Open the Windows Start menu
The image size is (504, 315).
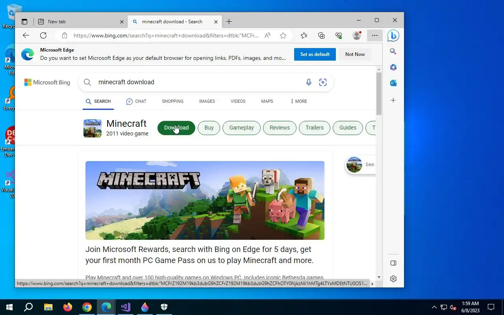click(x=9, y=307)
